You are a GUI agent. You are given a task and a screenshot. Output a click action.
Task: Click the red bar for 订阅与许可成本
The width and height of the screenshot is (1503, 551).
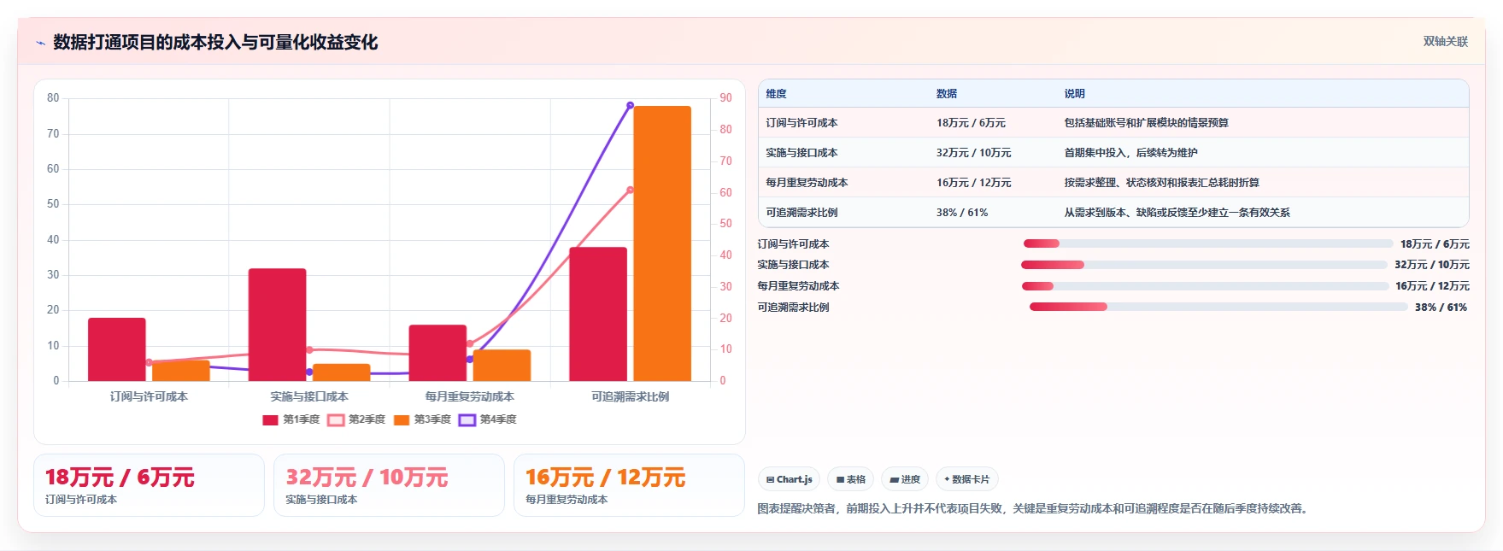click(x=117, y=349)
